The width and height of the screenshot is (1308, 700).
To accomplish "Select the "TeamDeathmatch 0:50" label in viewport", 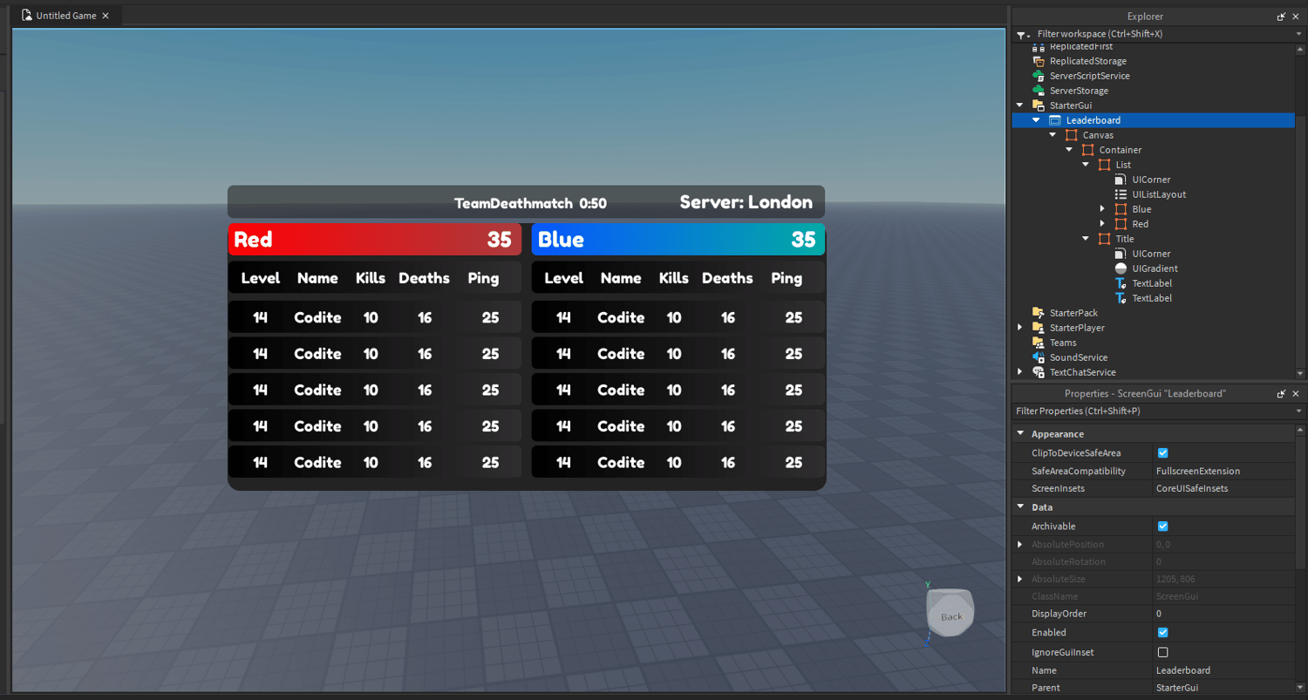I will click(x=530, y=204).
